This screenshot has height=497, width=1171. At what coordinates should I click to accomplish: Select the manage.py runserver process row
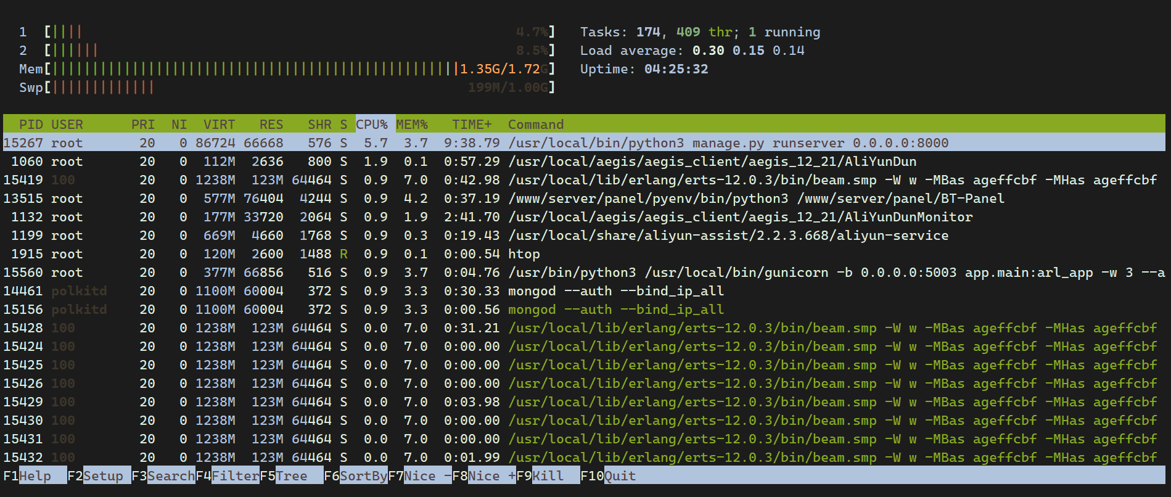coord(584,143)
